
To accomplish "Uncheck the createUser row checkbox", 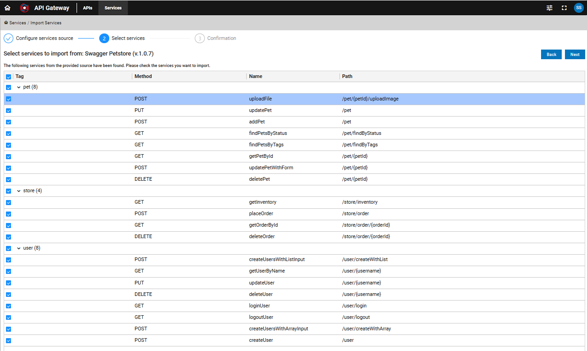I will [x=8, y=340].
